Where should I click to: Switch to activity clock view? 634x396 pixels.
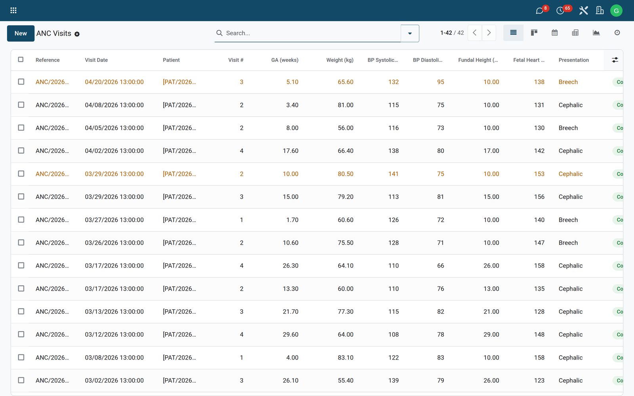tap(617, 33)
